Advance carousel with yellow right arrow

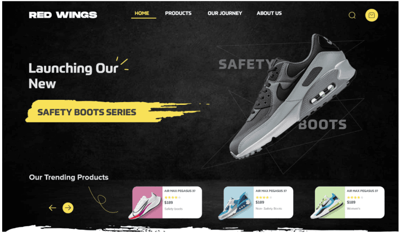tap(68, 208)
